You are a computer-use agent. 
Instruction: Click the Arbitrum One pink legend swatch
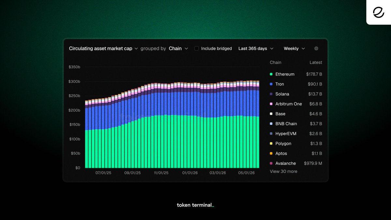pos(271,104)
